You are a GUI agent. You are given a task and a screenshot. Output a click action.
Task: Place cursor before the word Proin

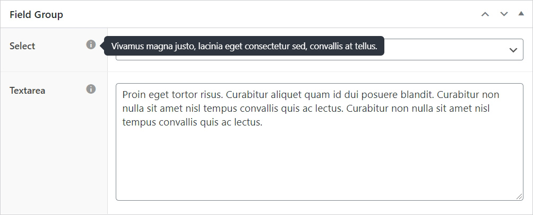pos(123,95)
